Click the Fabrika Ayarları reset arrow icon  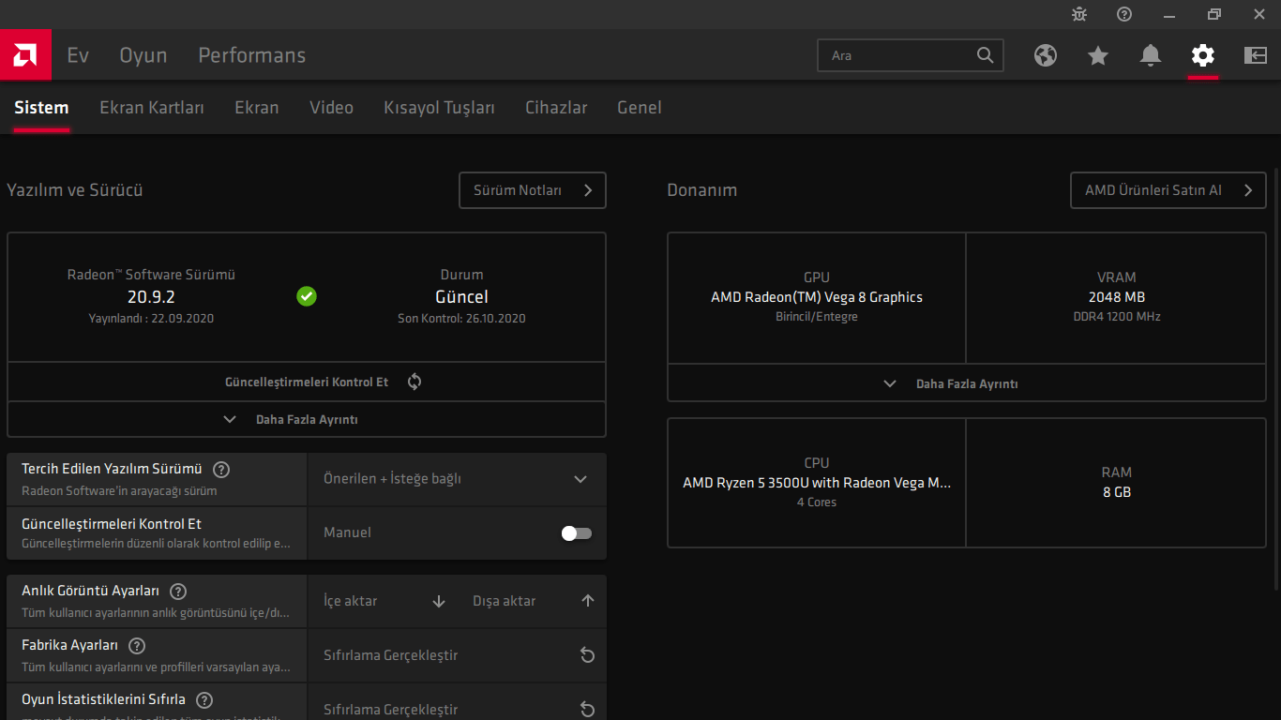pyautogui.click(x=588, y=655)
